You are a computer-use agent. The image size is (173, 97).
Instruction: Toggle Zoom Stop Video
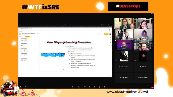[x=26, y=87]
